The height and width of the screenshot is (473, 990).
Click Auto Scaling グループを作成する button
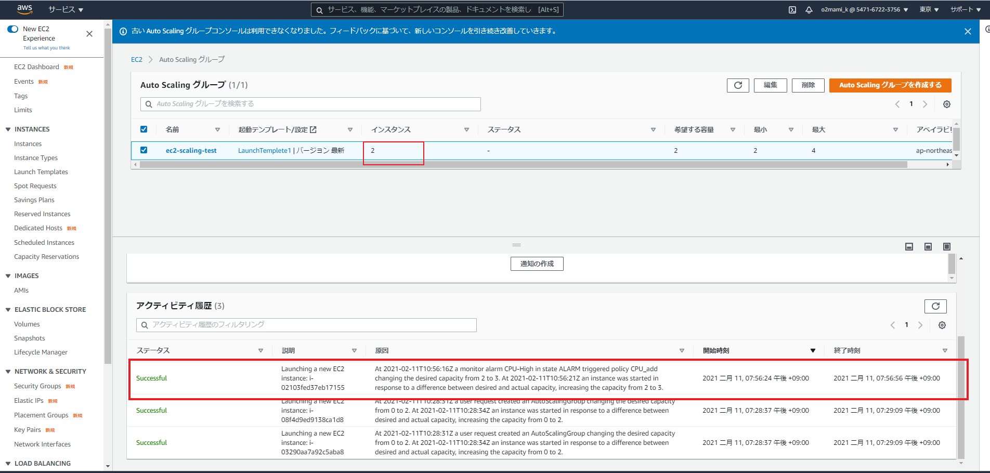click(x=890, y=85)
